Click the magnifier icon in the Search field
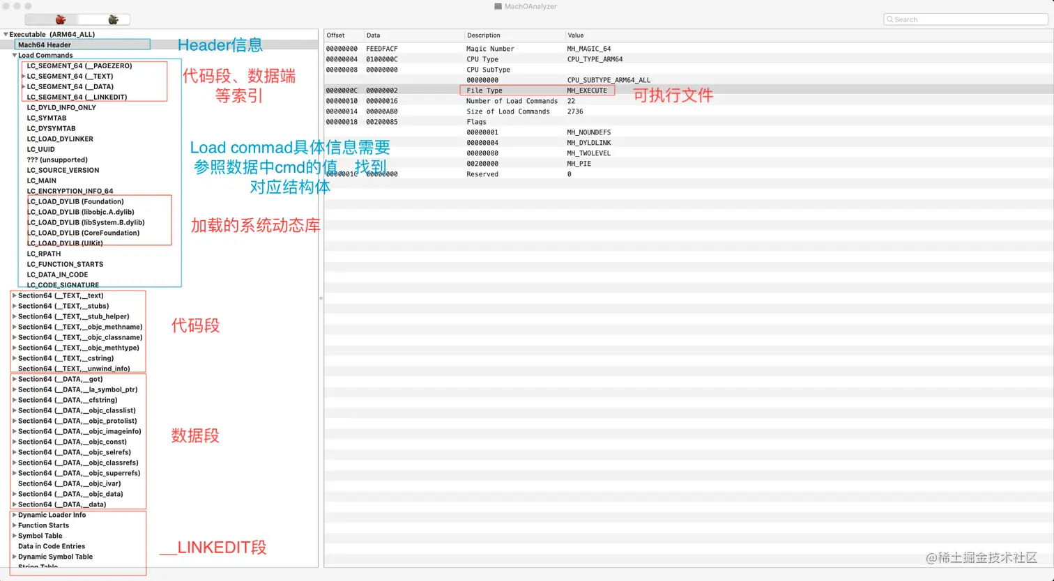Screen dimensions: 1054x581 pyautogui.click(x=890, y=20)
